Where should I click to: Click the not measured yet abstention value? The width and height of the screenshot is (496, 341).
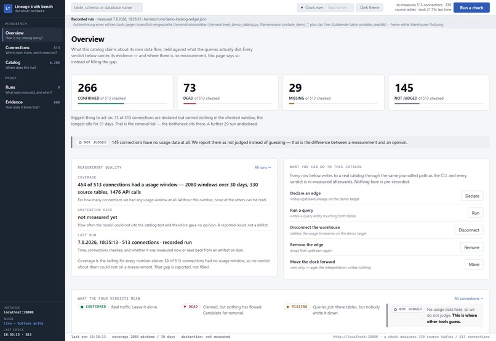tap(97, 217)
